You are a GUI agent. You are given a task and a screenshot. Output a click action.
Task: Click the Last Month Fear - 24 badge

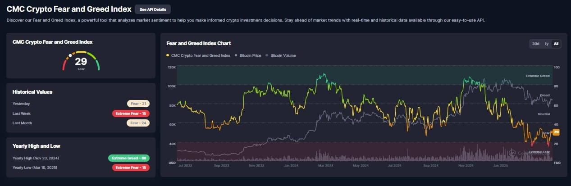coord(138,123)
